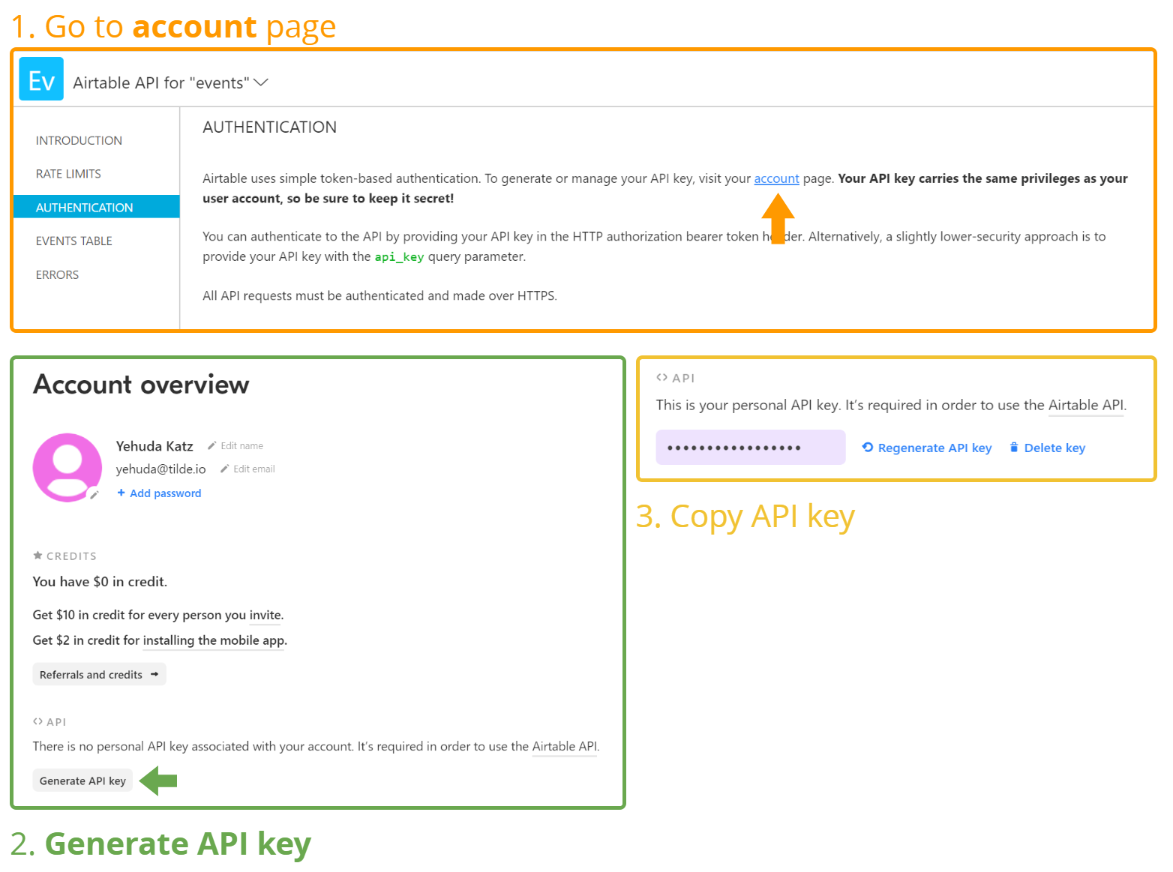The image size is (1173, 872).
Task: Open the Errors section
Action: pos(57,274)
